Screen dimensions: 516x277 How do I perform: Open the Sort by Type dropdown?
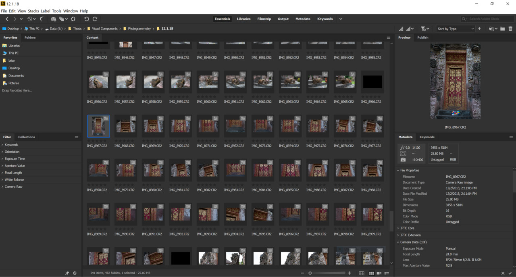456,29
